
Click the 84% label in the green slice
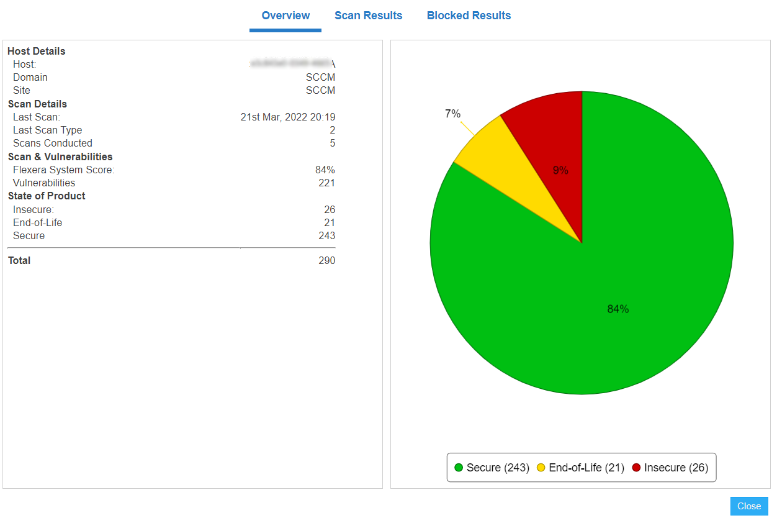[x=618, y=309]
